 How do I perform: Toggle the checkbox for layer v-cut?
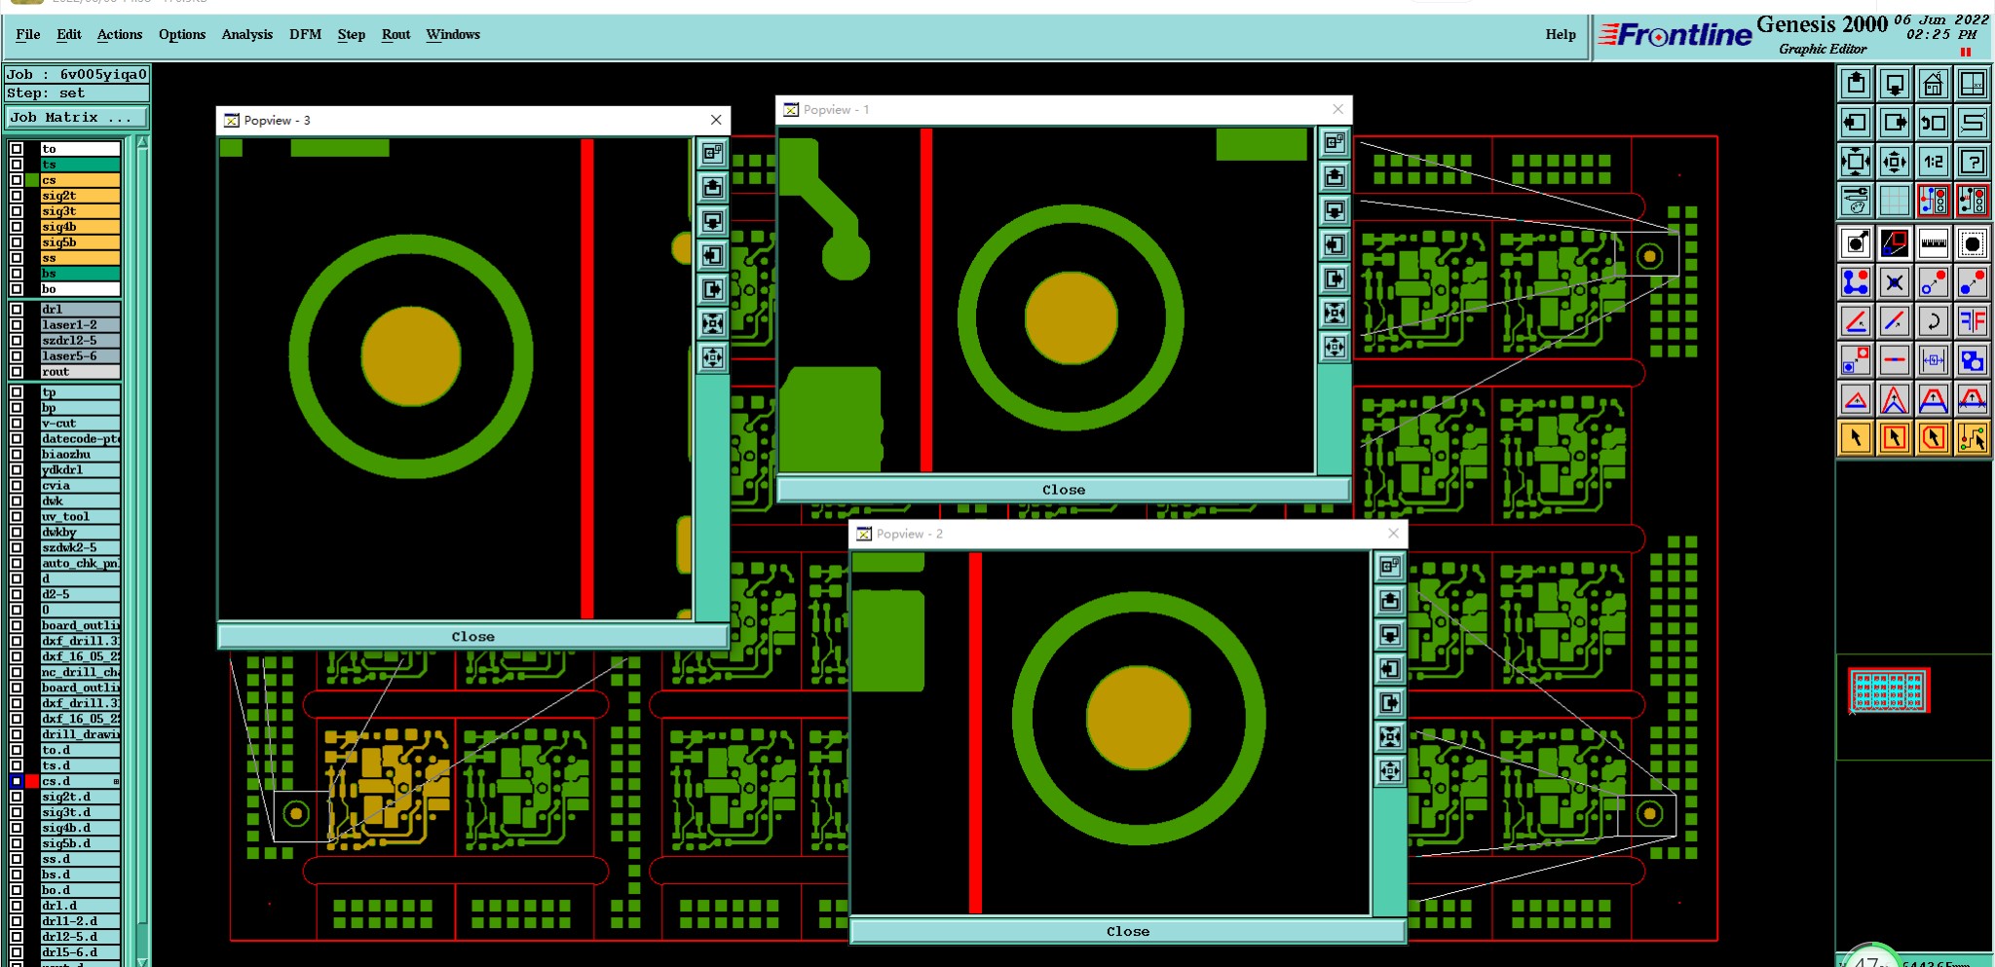[x=17, y=424]
